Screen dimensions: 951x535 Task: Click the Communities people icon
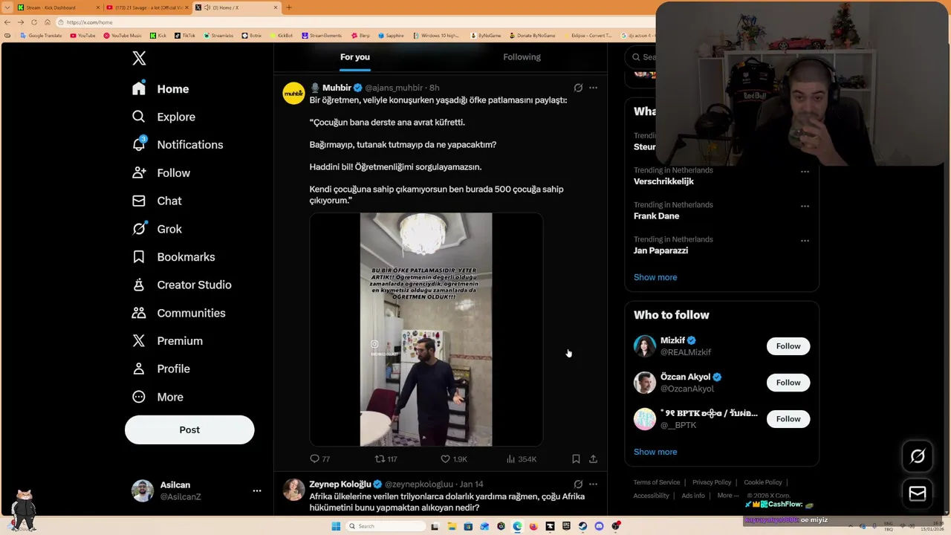coord(139,313)
